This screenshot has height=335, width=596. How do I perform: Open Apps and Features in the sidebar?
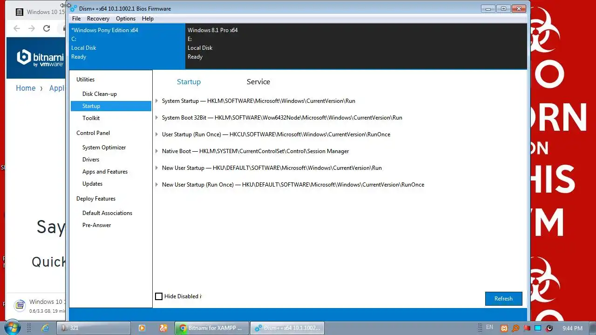[105, 172]
